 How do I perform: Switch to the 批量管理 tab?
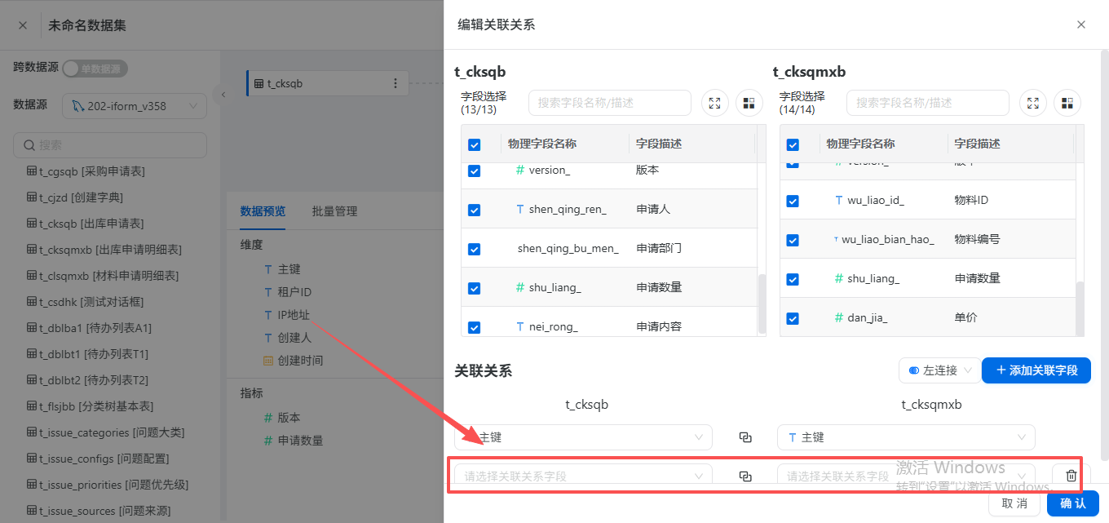pyautogui.click(x=334, y=211)
